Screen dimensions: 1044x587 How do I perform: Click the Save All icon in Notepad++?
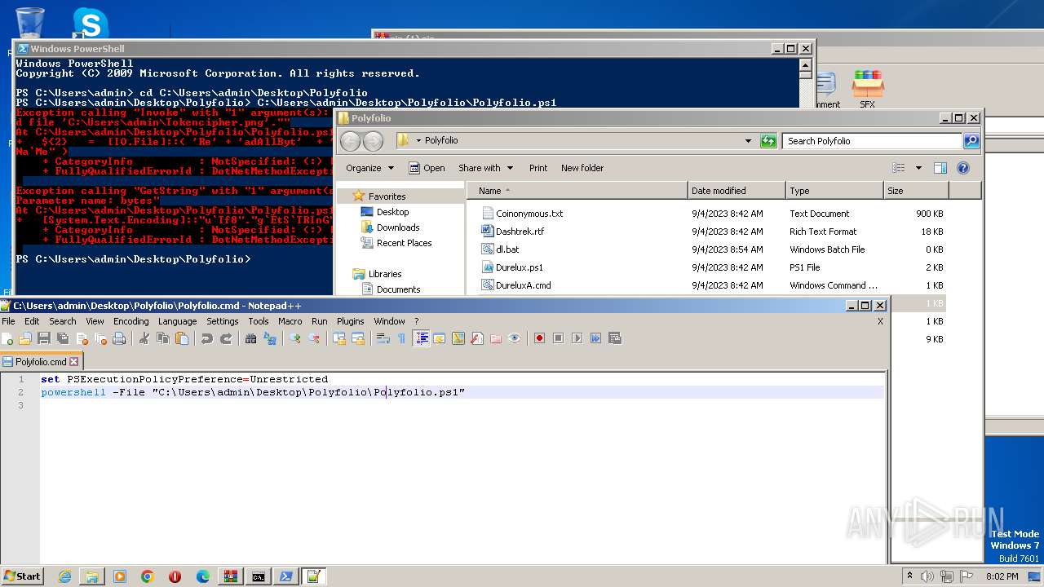tap(63, 338)
